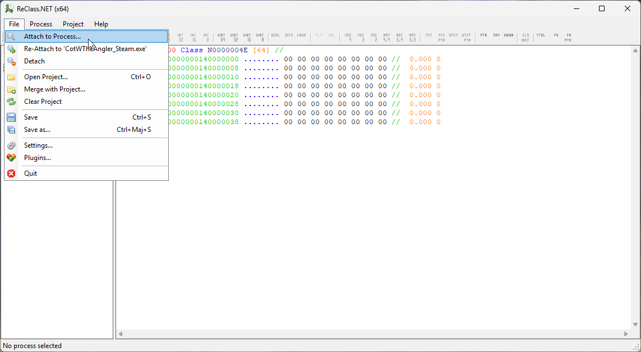Viewport: 641px width, 352px height.
Task: Set node to PTR pointer type
Action: [483, 35]
